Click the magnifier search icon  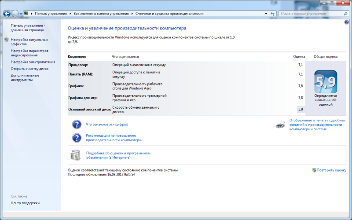[345, 14]
